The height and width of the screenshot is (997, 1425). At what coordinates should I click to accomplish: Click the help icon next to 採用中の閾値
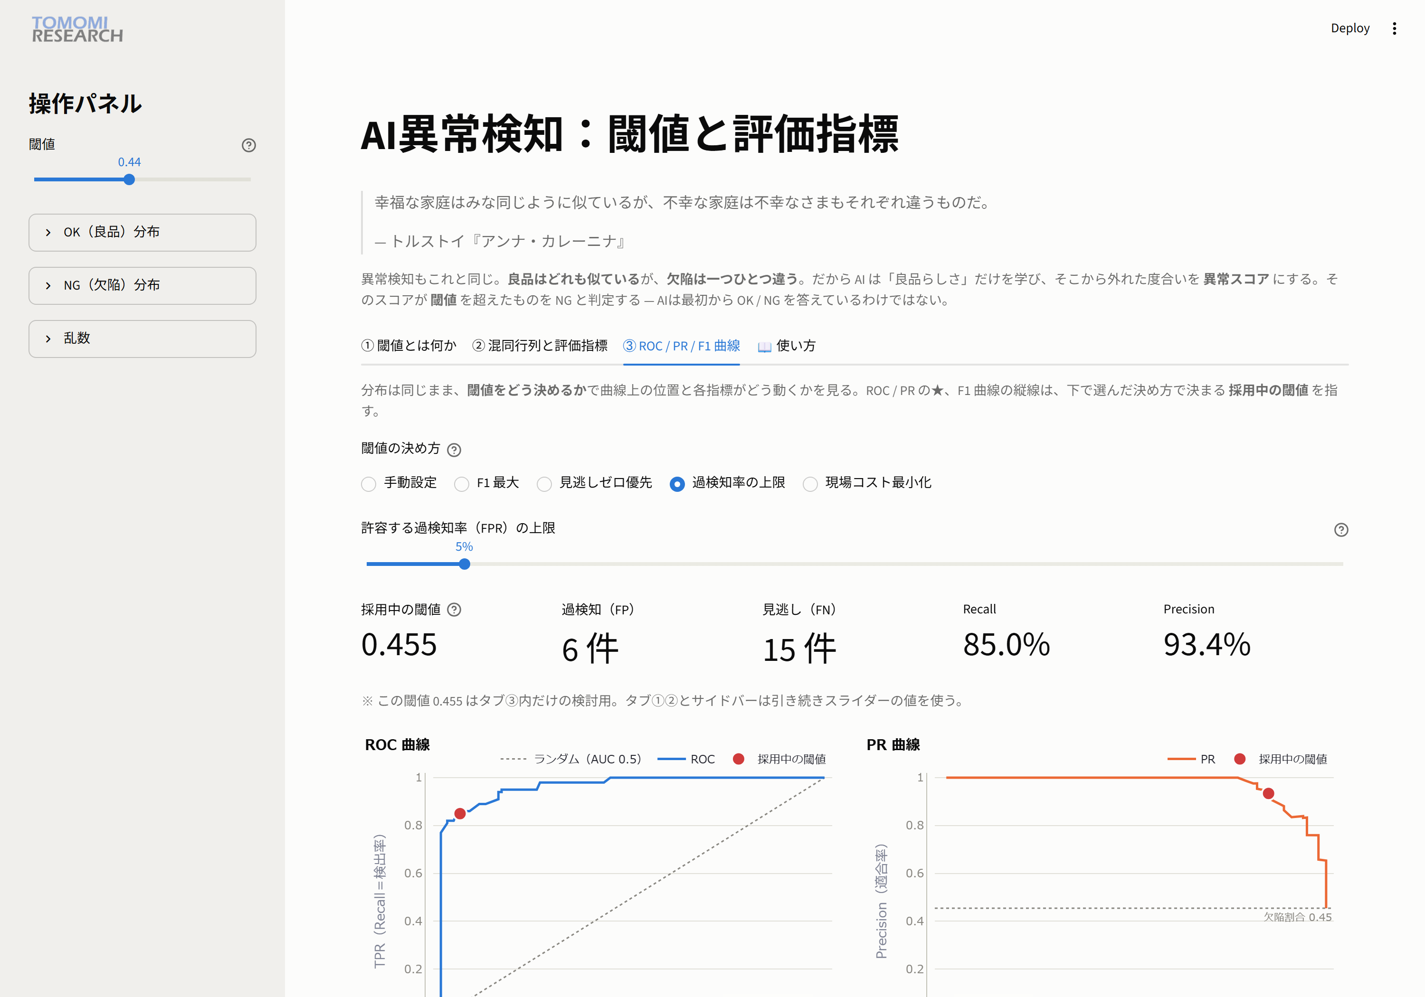[454, 610]
